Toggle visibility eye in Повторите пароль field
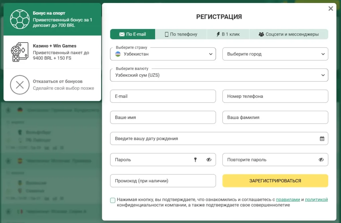The height and width of the screenshot is (223, 341). pos(321,160)
